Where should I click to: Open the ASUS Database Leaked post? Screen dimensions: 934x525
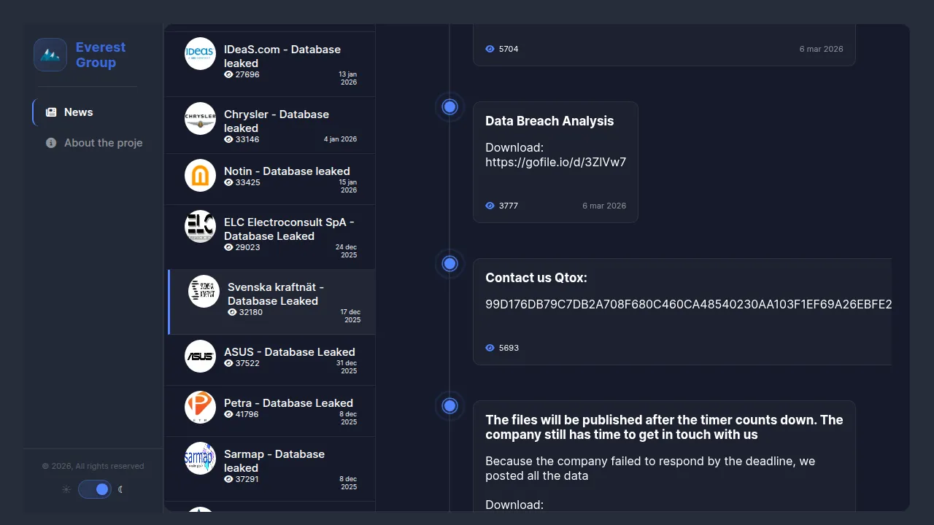[x=289, y=352]
